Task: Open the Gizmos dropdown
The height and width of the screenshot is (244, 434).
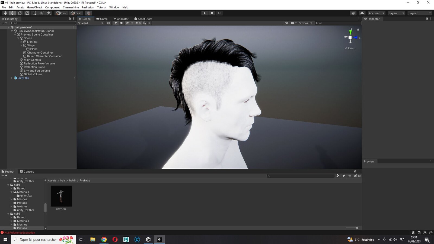Action: pos(305,23)
